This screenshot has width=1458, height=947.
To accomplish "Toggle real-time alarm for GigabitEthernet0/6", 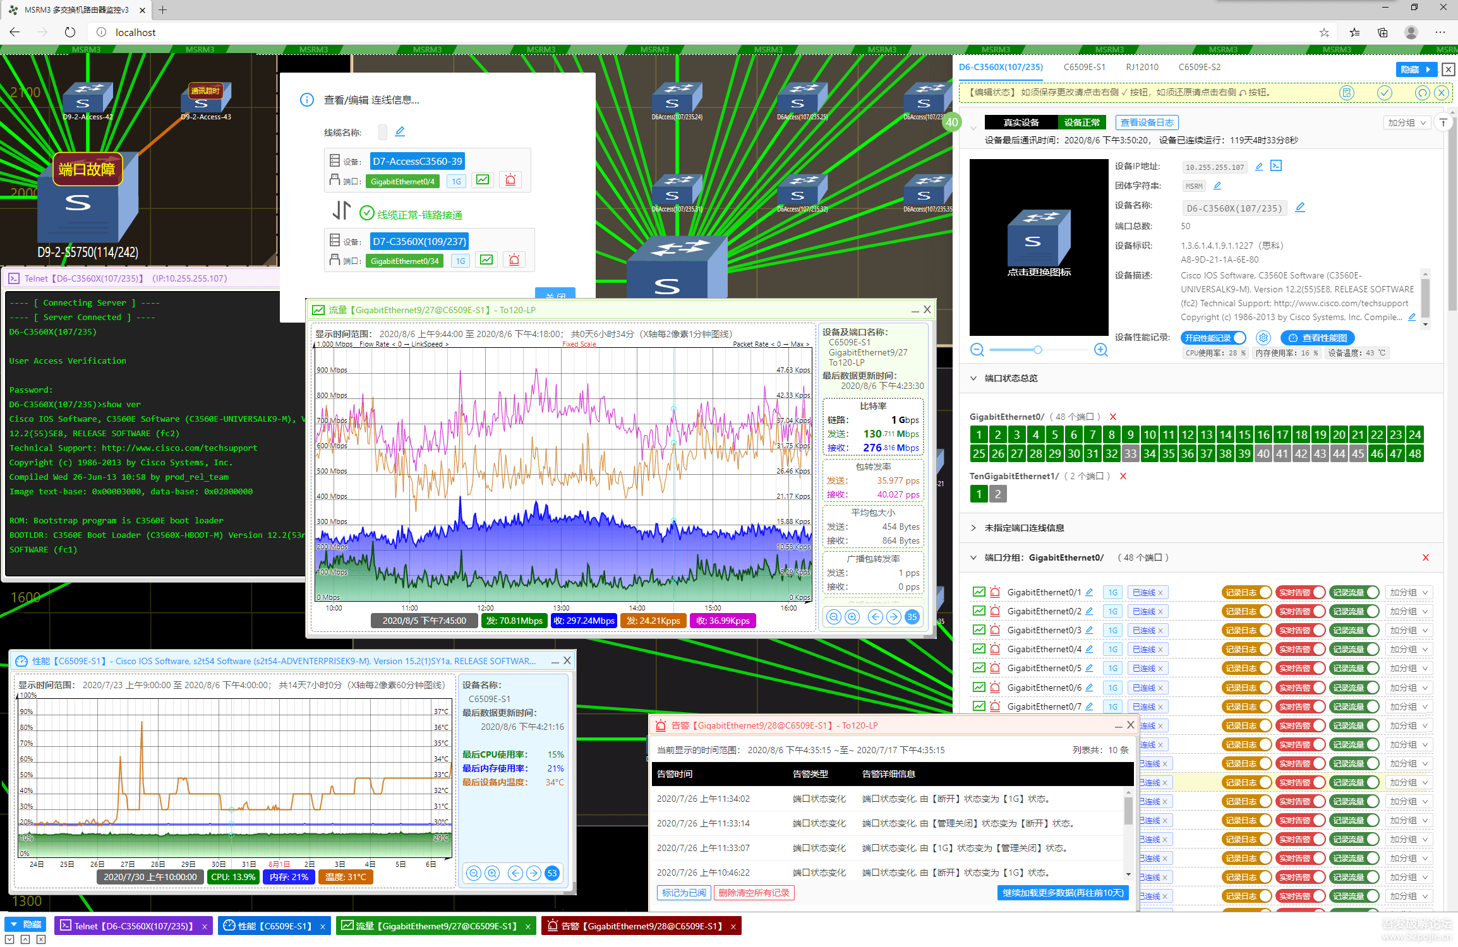I will tap(1300, 688).
